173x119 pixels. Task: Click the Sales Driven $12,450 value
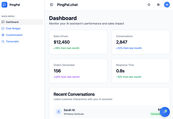tap(62, 42)
